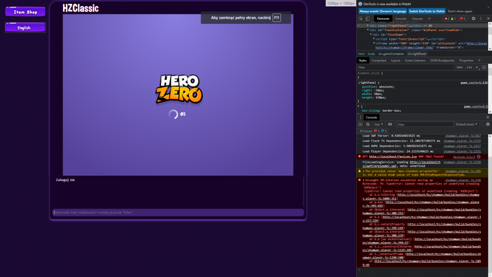Expand the rightPanel div node
Viewport: 492px width, 277px height.
[x=368, y=26]
